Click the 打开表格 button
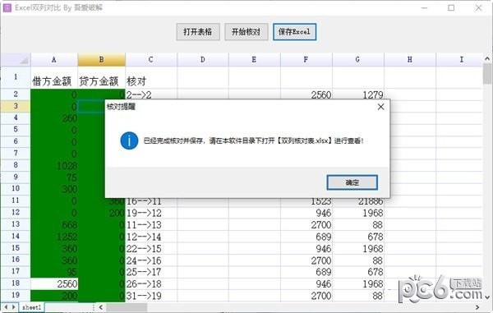Viewport: 493px width, 313px height. click(x=198, y=32)
